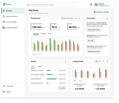Click the 1,23 MSEK forecast value
The width and height of the screenshot is (119, 103).
(100, 89)
